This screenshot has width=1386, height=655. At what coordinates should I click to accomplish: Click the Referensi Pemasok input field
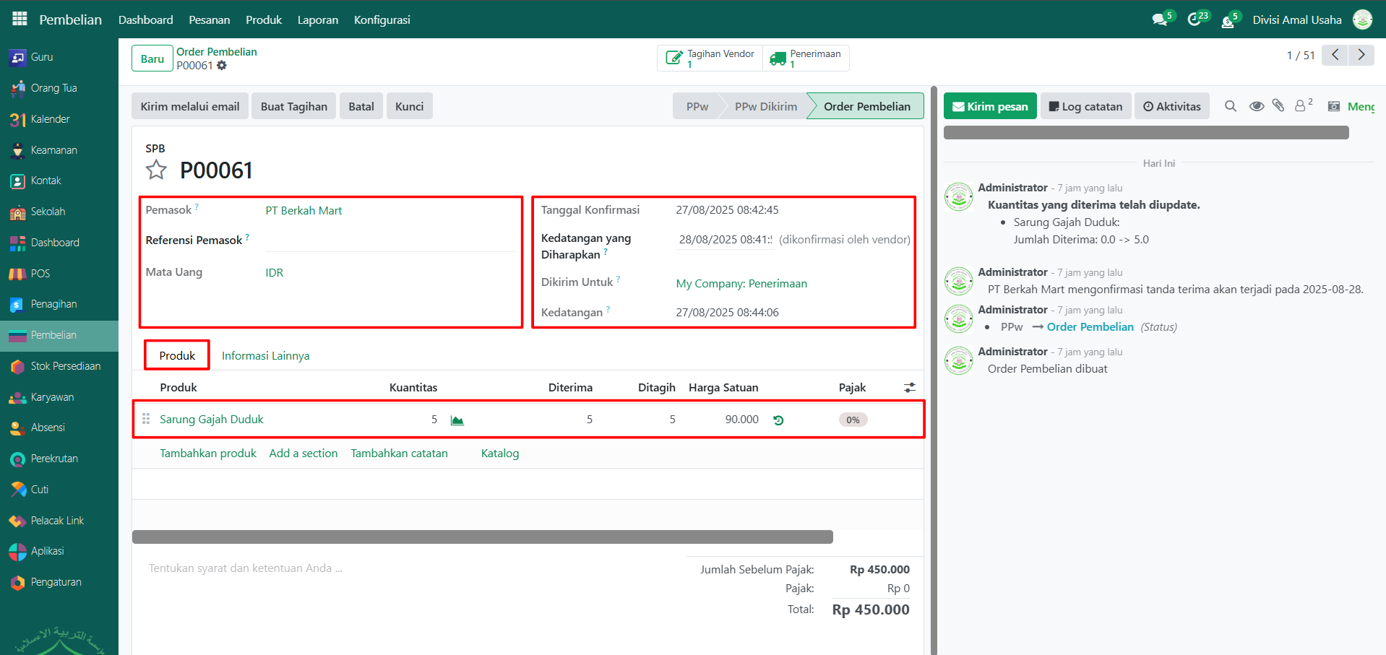(389, 240)
